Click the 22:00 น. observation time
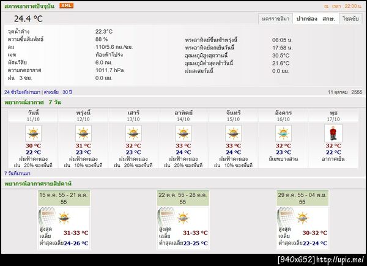The width and height of the screenshot is (367, 266). click(x=353, y=6)
